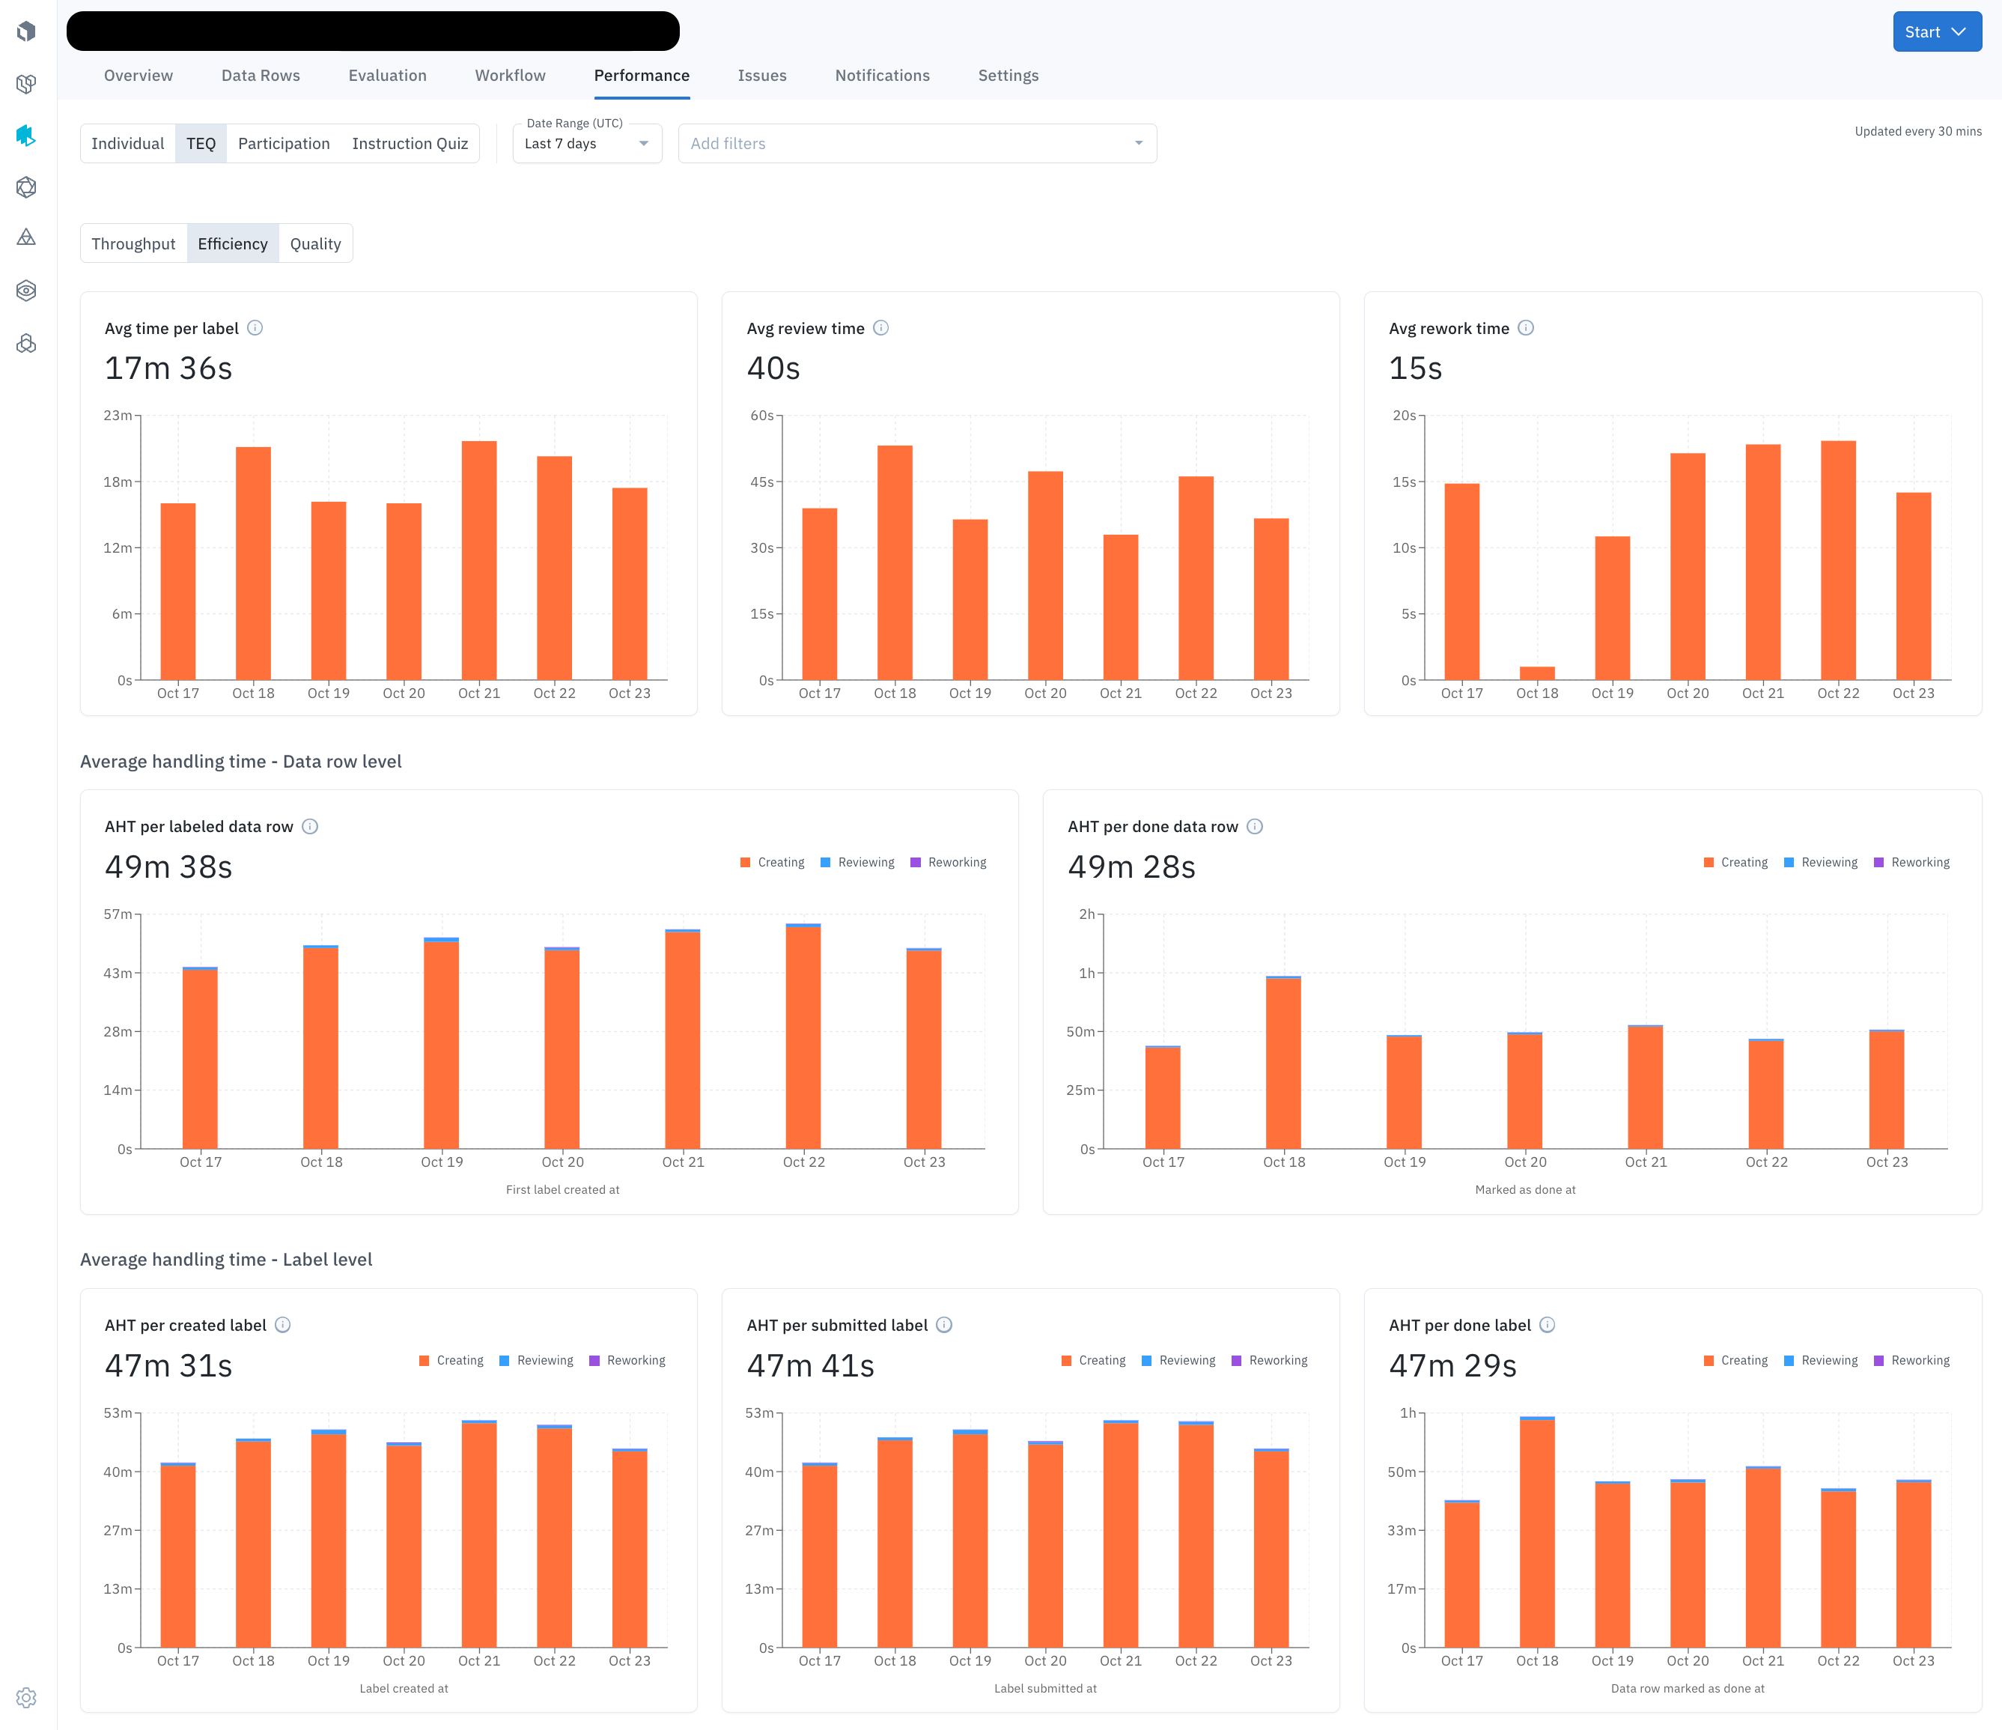Select the Model icon in the left sidebar
The width and height of the screenshot is (2002, 1730).
tap(27, 187)
